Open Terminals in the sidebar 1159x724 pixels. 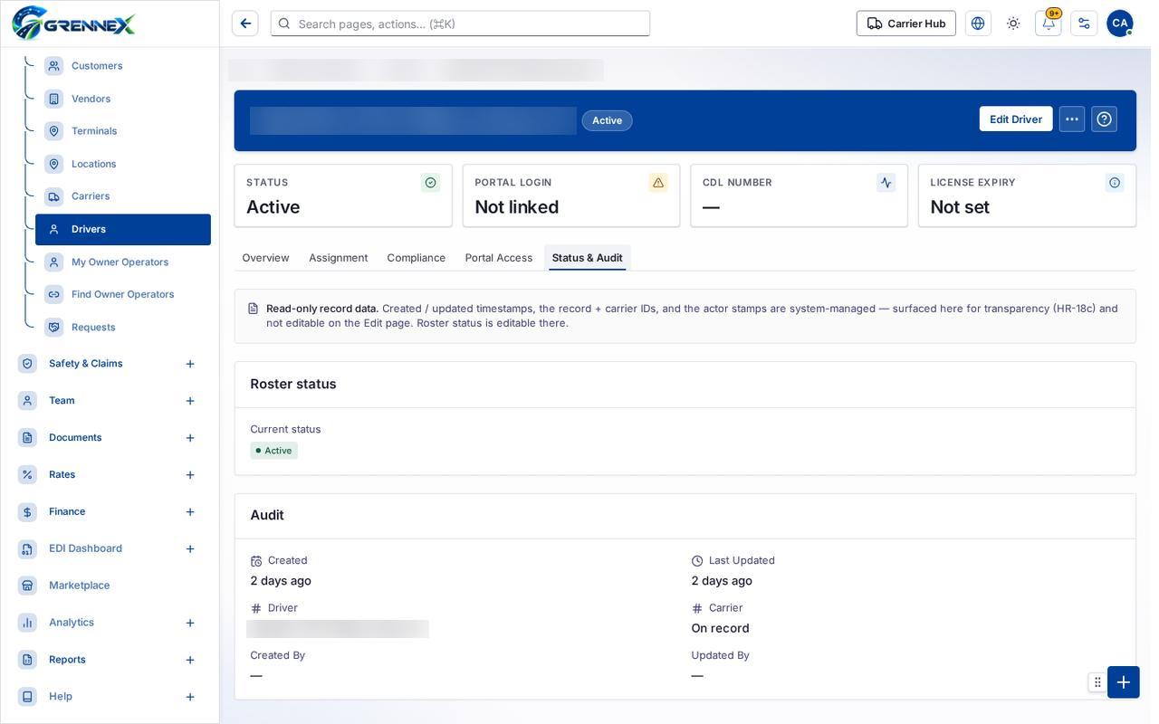click(x=123, y=131)
